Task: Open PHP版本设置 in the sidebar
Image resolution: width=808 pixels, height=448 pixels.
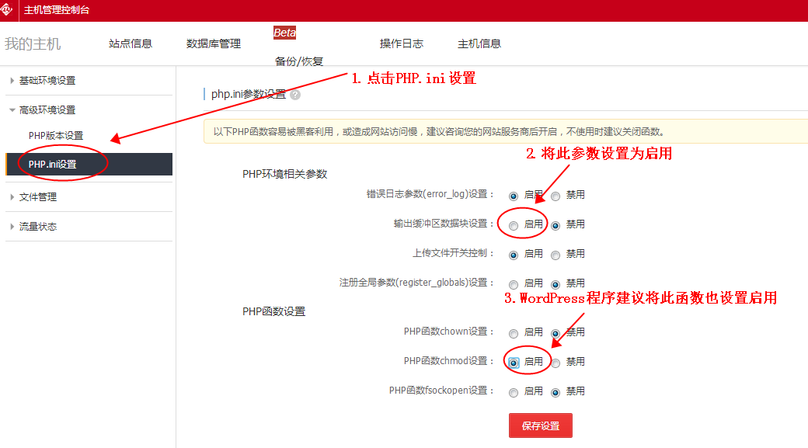Action: (55, 136)
